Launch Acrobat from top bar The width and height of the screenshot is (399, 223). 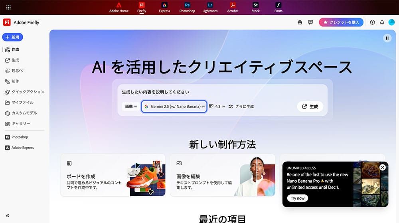[233, 7]
